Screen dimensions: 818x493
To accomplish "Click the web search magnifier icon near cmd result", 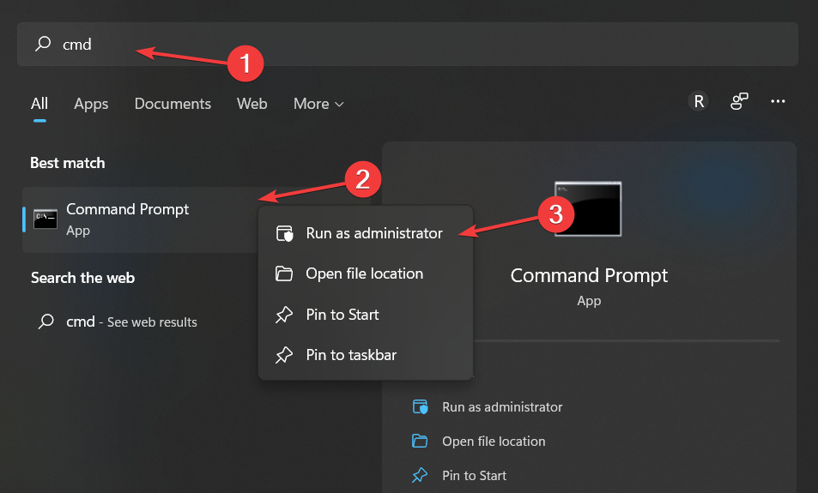I will 45,321.
